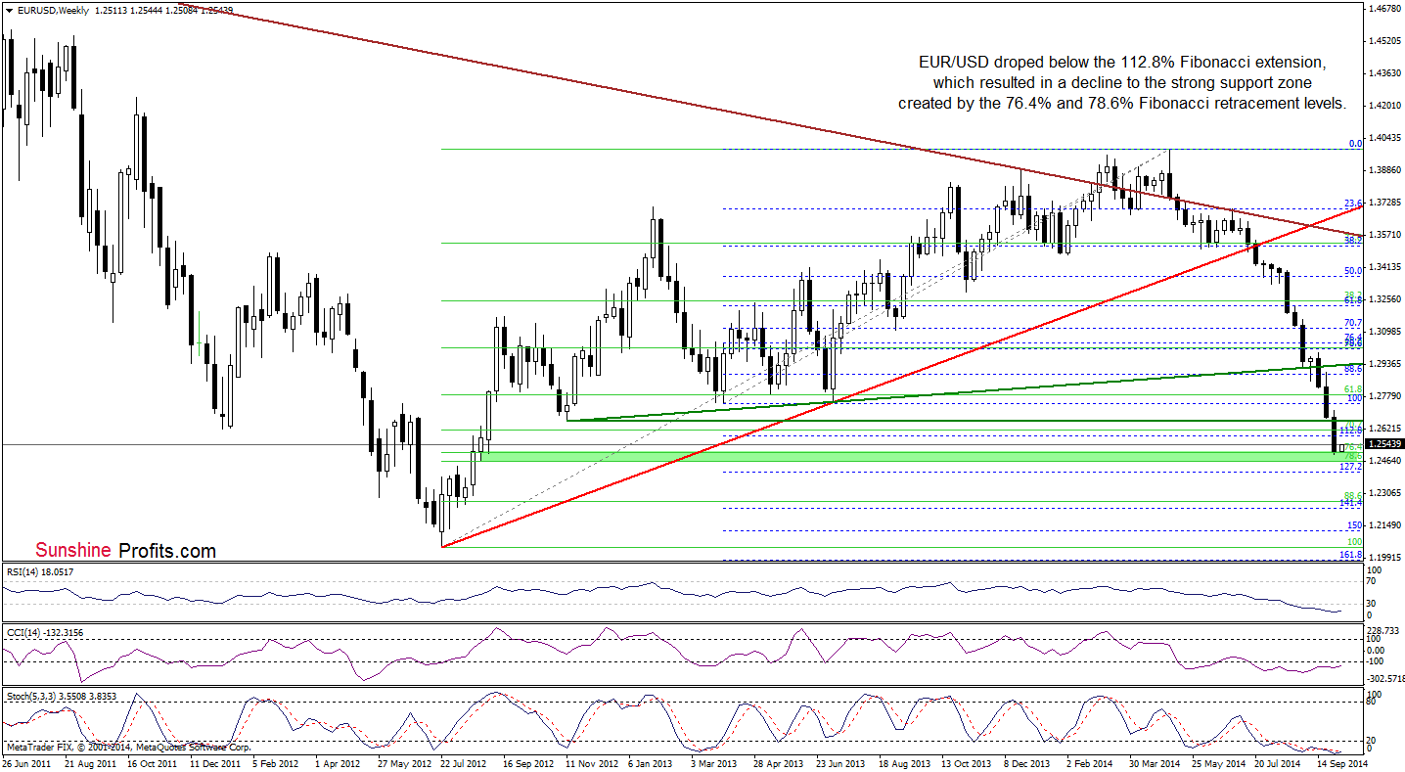Click the Fibonacci 127.2 level label
The height and width of the screenshot is (772, 1405).
[x=1351, y=467]
